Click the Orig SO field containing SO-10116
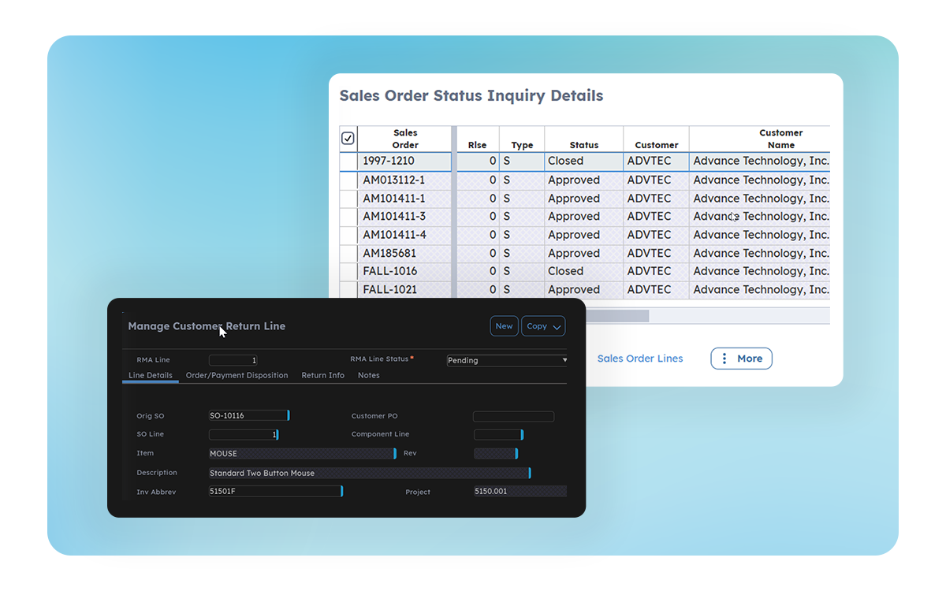Screen dimensions: 946x591 coord(248,416)
